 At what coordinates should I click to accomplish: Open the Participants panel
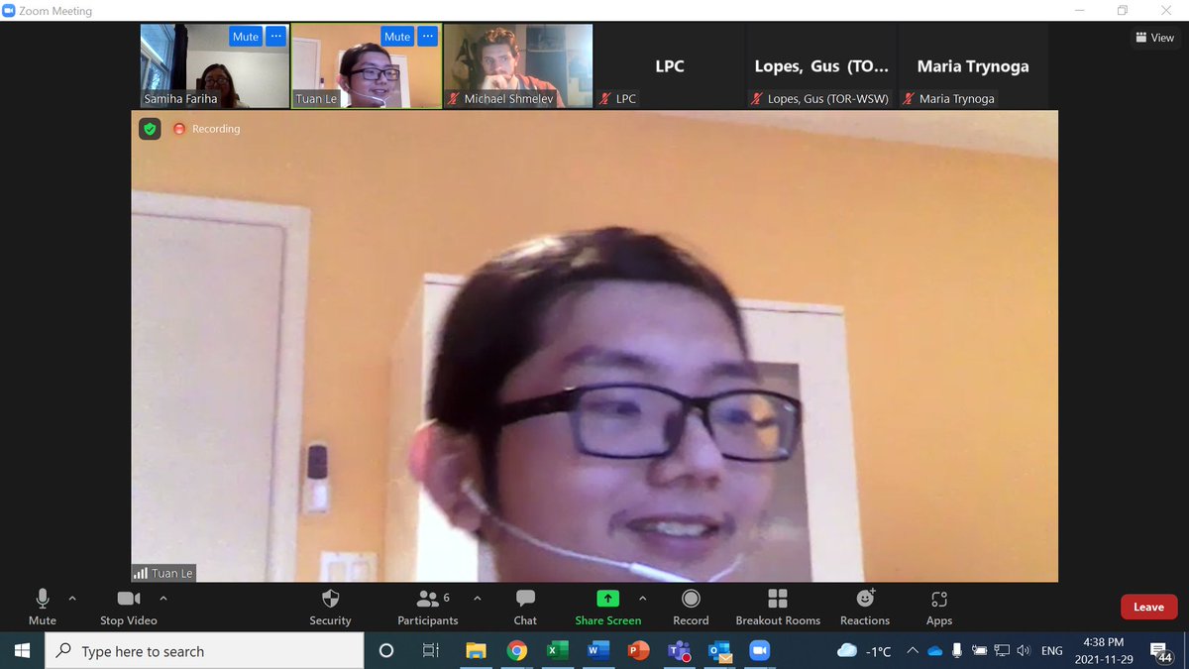click(x=428, y=607)
